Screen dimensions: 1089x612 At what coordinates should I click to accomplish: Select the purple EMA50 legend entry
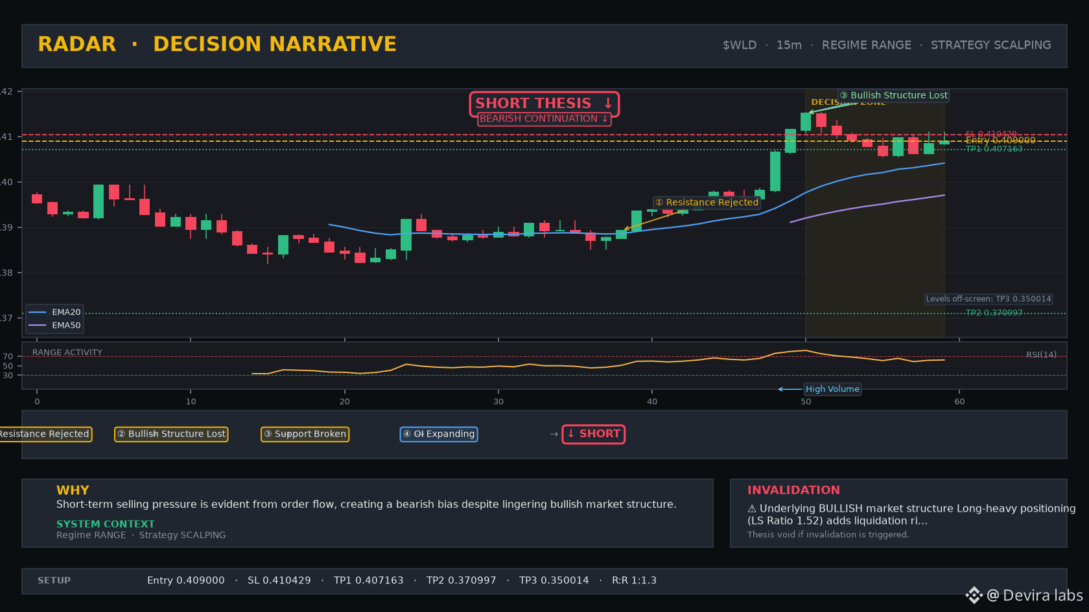point(54,325)
